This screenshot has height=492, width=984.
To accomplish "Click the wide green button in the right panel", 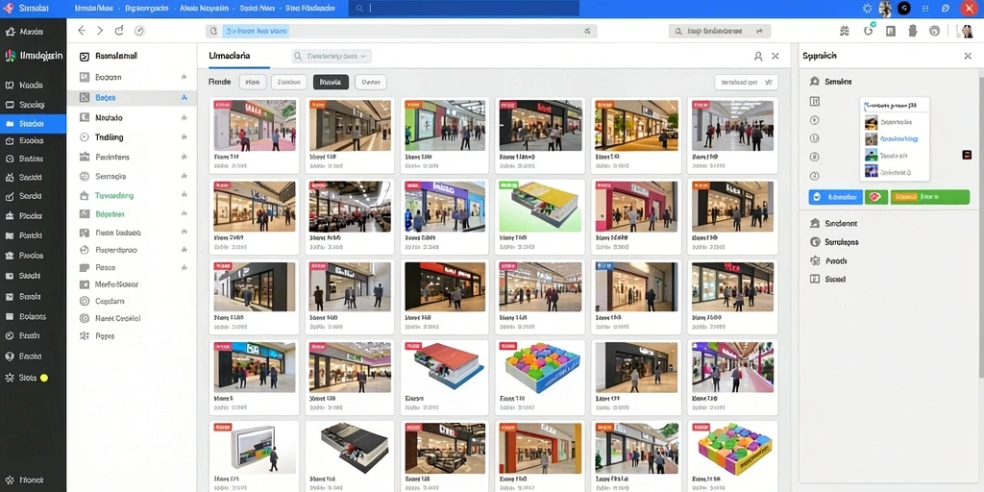I will click(929, 197).
